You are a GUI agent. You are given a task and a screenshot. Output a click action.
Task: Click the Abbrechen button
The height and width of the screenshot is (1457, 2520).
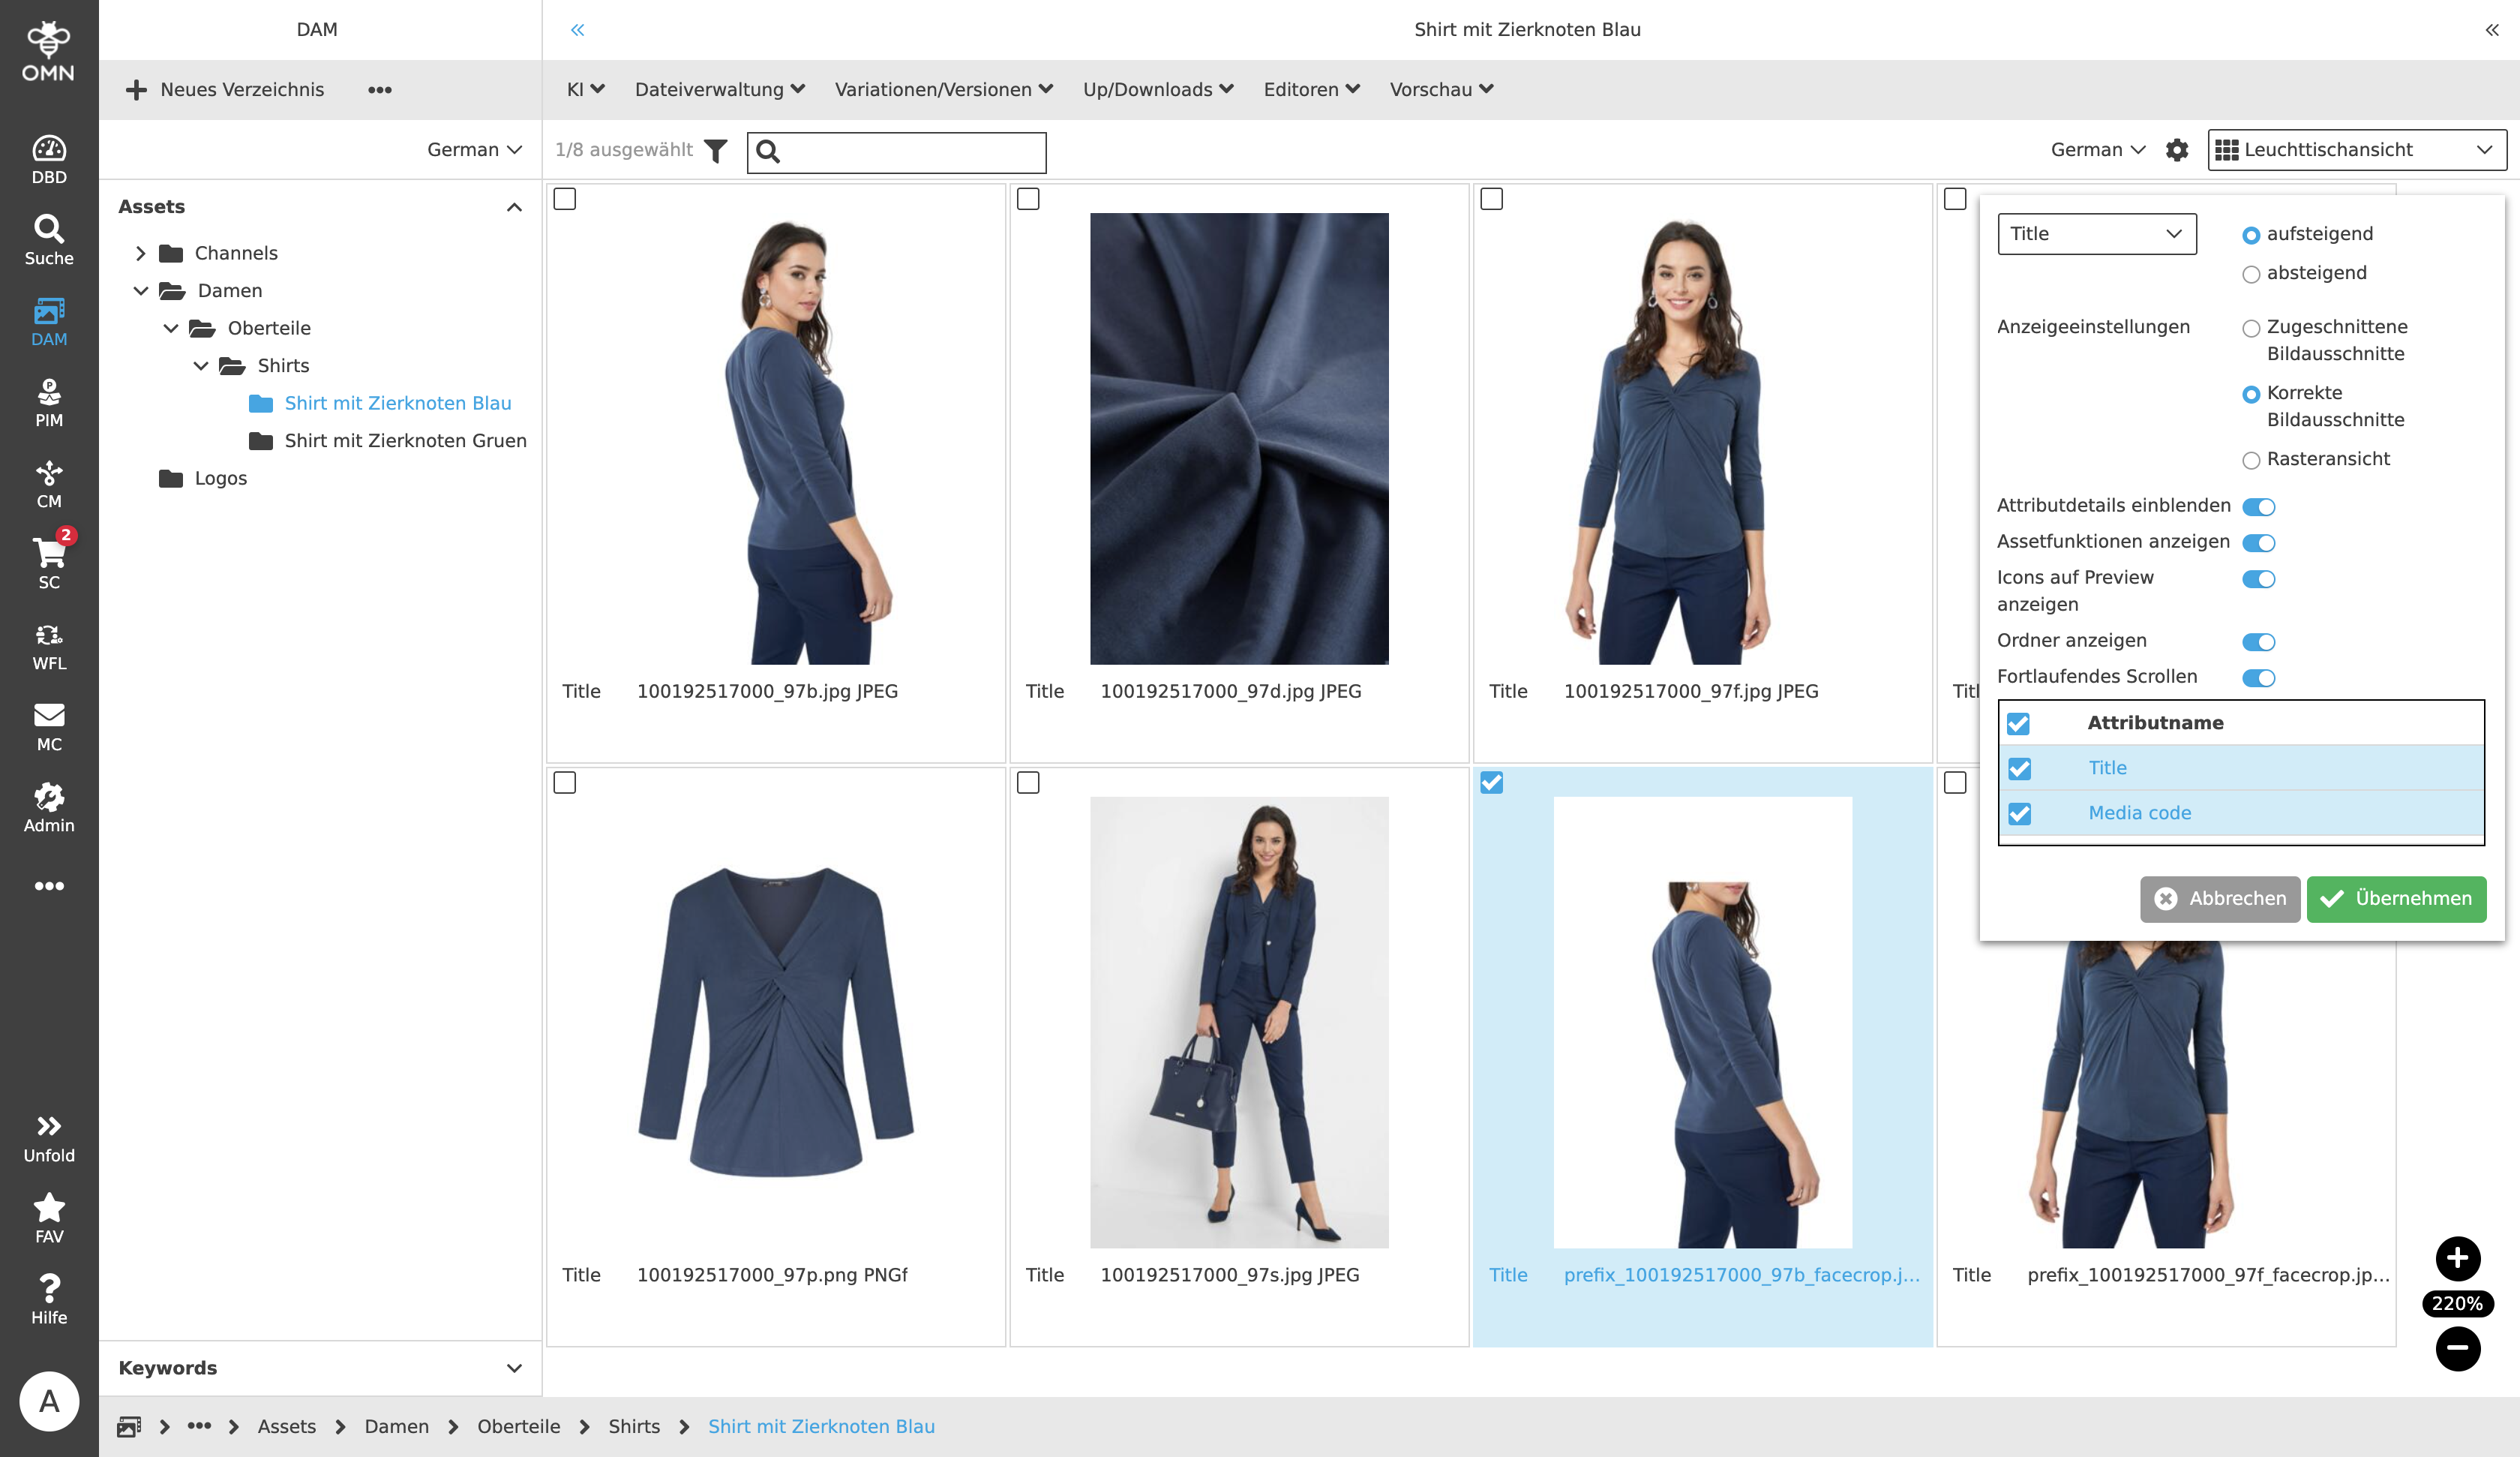2219,899
